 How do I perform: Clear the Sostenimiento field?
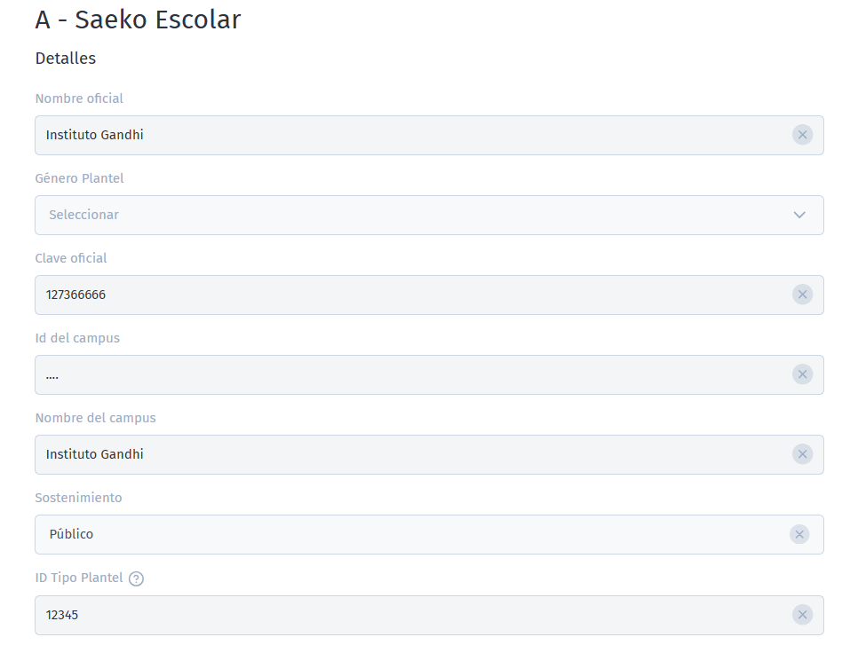coord(798,534)
